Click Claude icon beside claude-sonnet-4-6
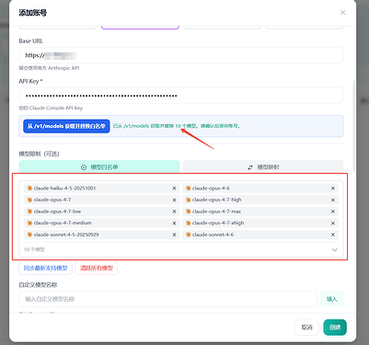This screenshot has height=345, width=369. tap(189, 235)
